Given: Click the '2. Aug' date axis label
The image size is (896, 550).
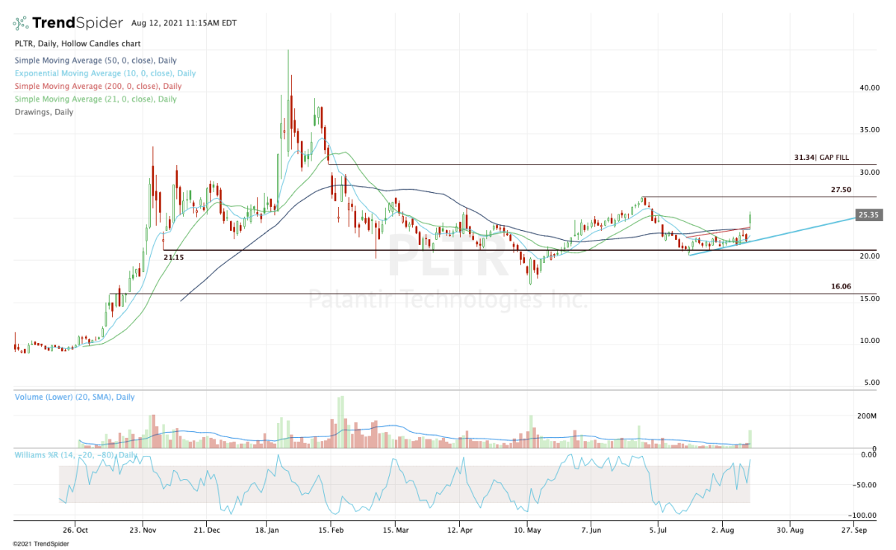Looking at the screenshot, I should [x=723, y=529].
